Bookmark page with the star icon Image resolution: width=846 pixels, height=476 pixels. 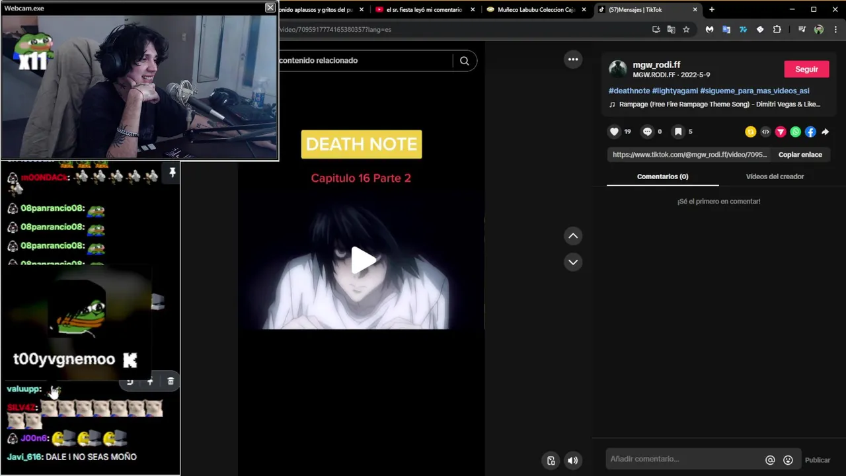click(x=686, y=30)
